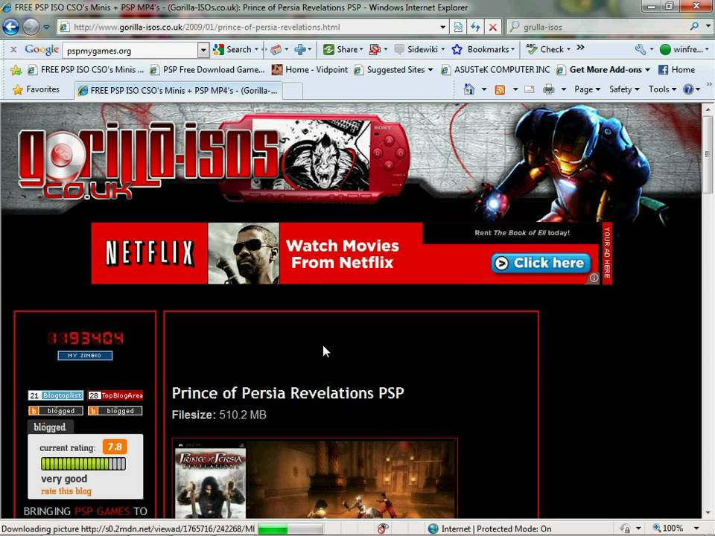Viewport: 715px width, 536px height.
Task: Click the Netflix Click here button
Action: click(x=541, y=263)
